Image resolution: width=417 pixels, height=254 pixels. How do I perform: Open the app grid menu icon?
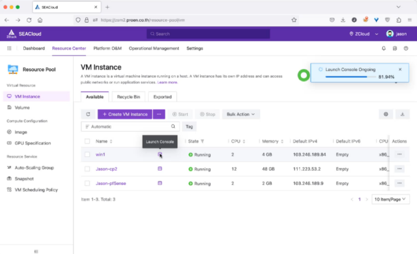(9, 48)
